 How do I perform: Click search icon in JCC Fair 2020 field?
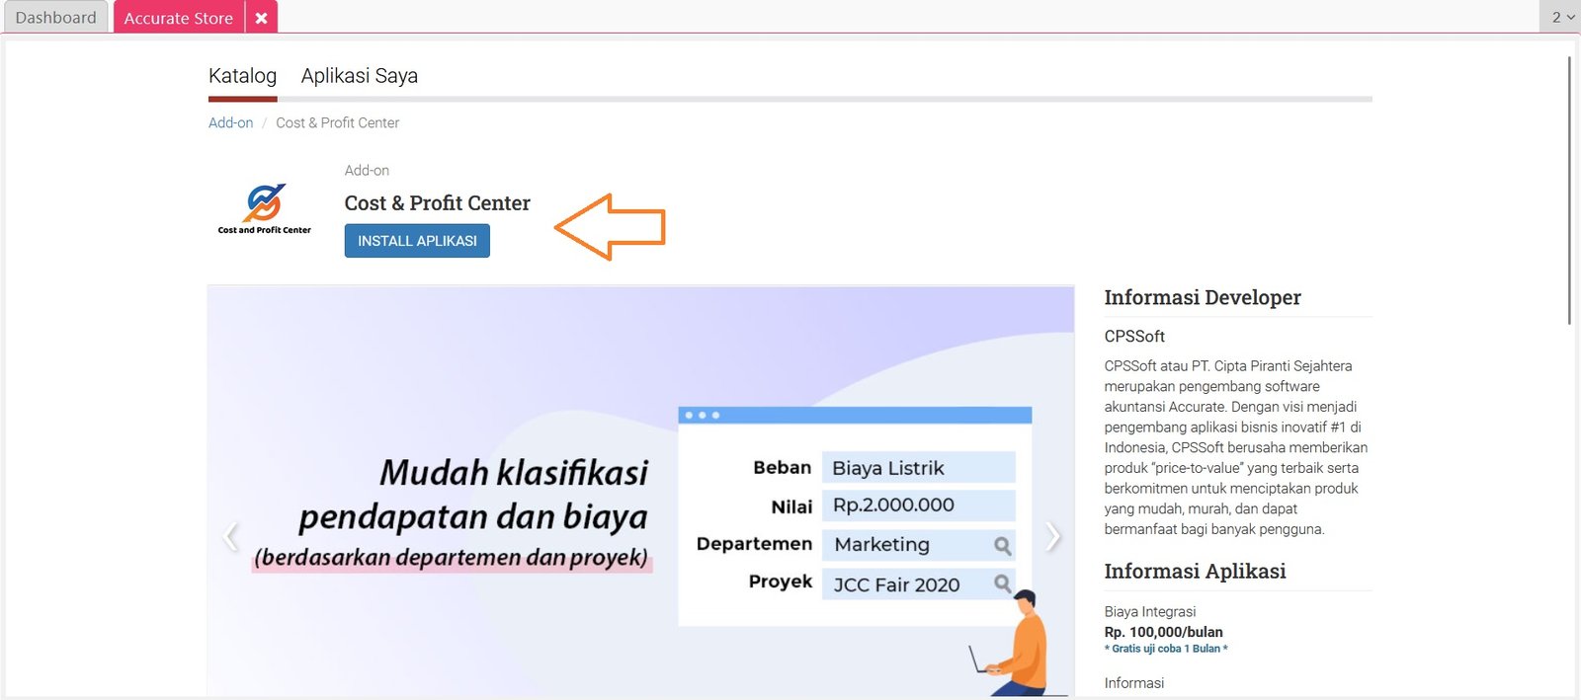point(1002,583)
